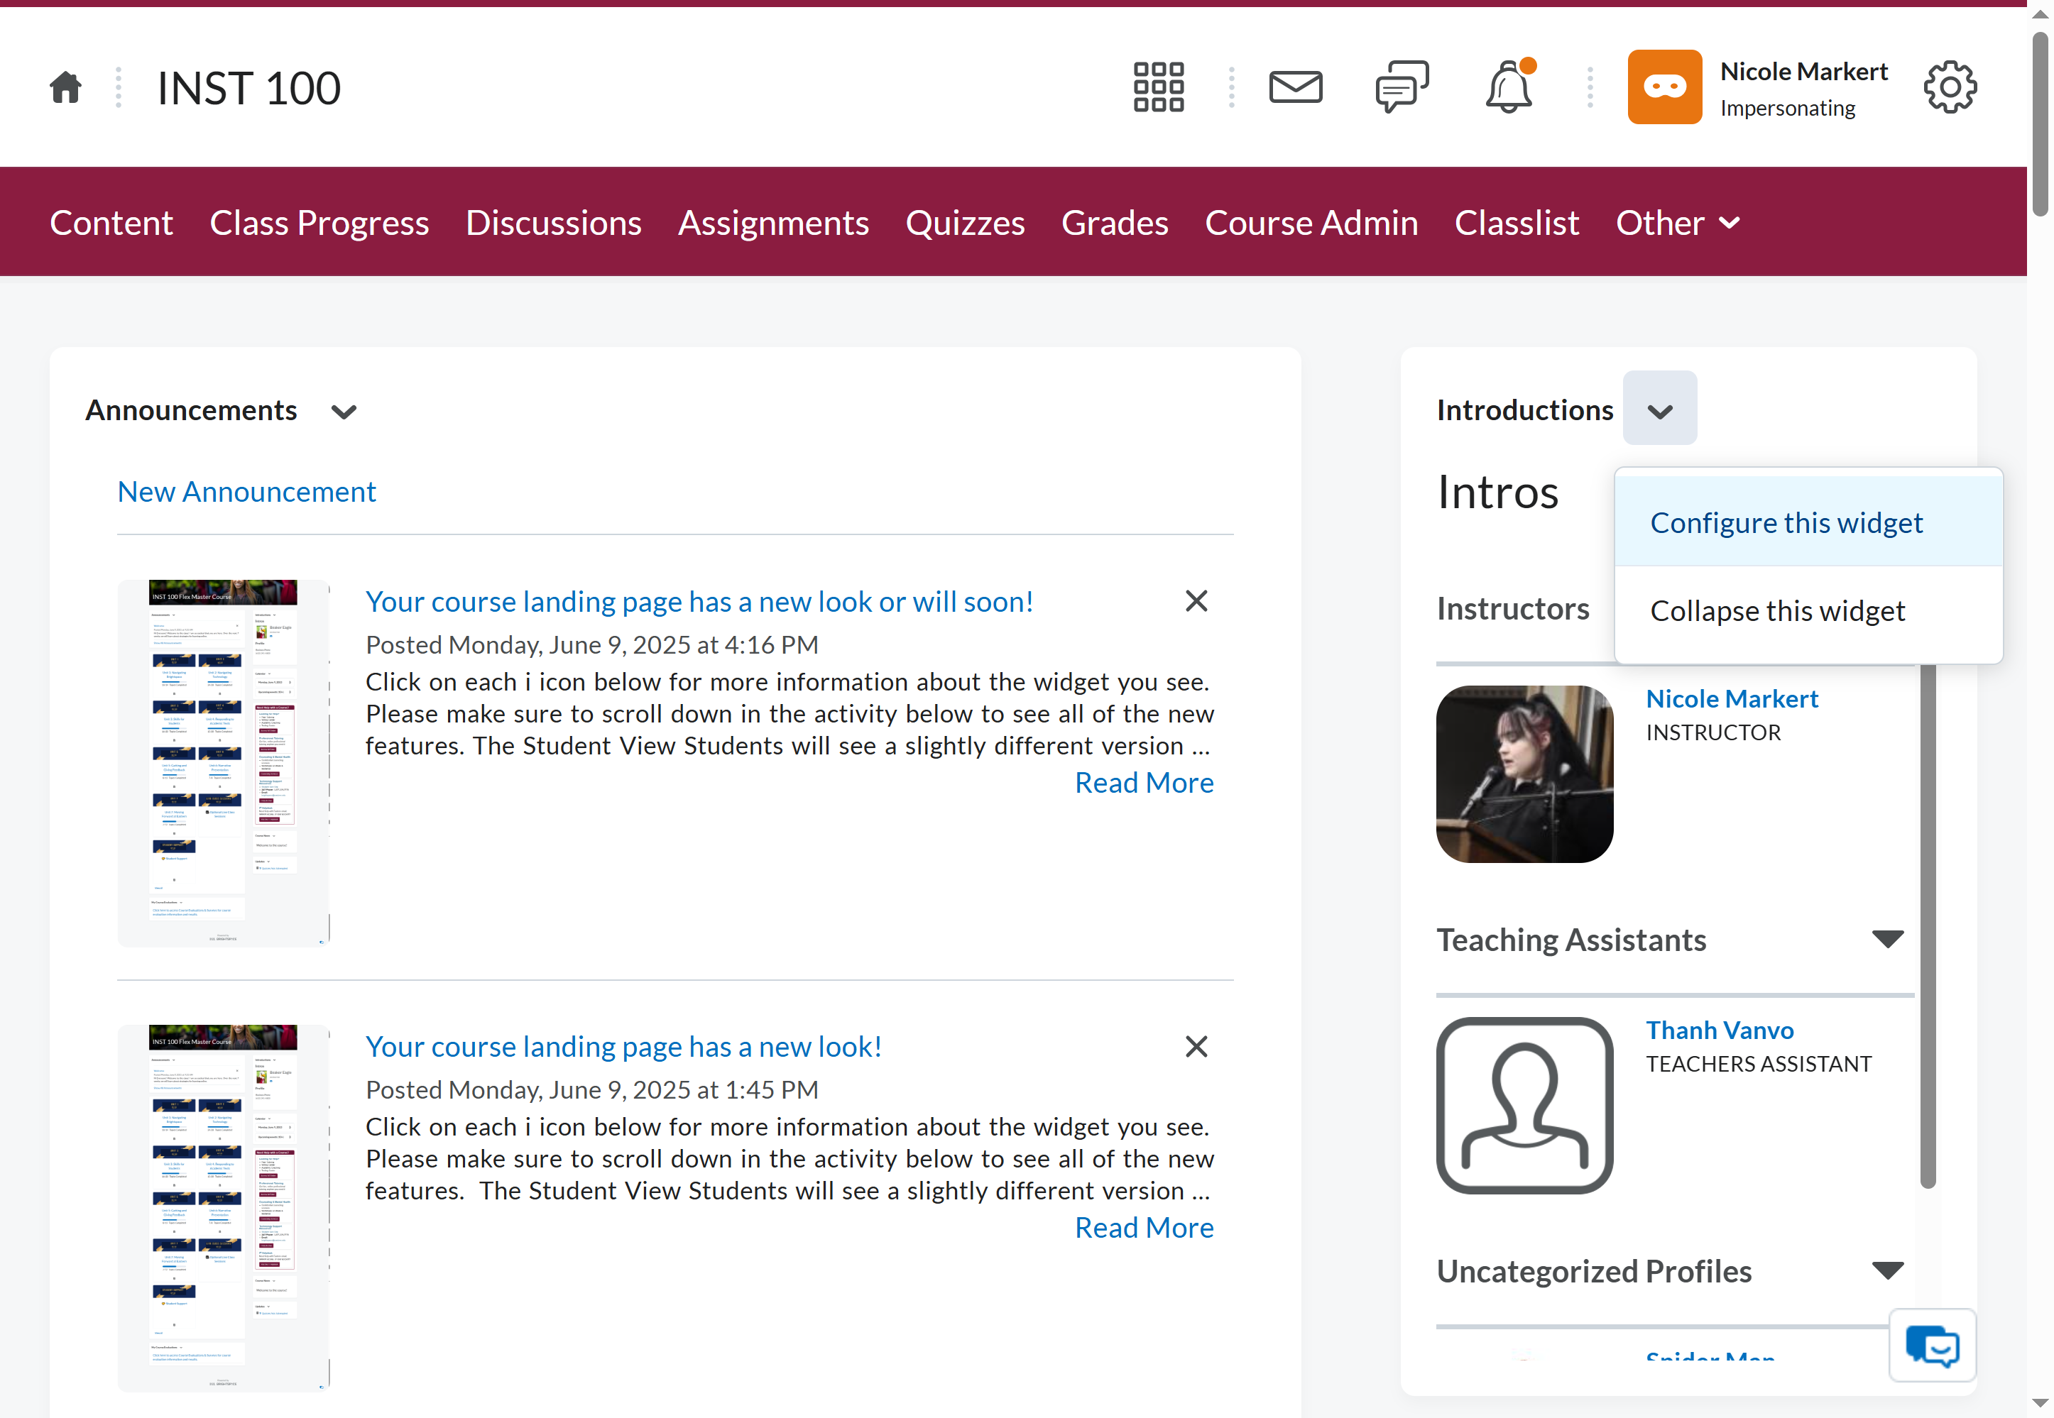Open the course selector grid icon
Image resolution: width=2054 pixels, height=1418 pixels.
pyautogui.click(x=1158, y=87)
